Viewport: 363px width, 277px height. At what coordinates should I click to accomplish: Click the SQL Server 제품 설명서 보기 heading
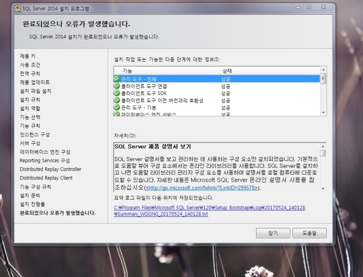[x=153, y=147]
